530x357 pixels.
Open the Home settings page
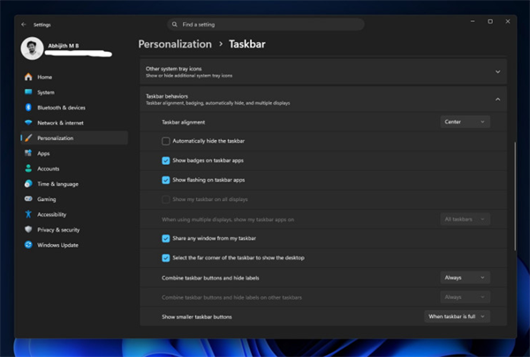click(74, 77)
